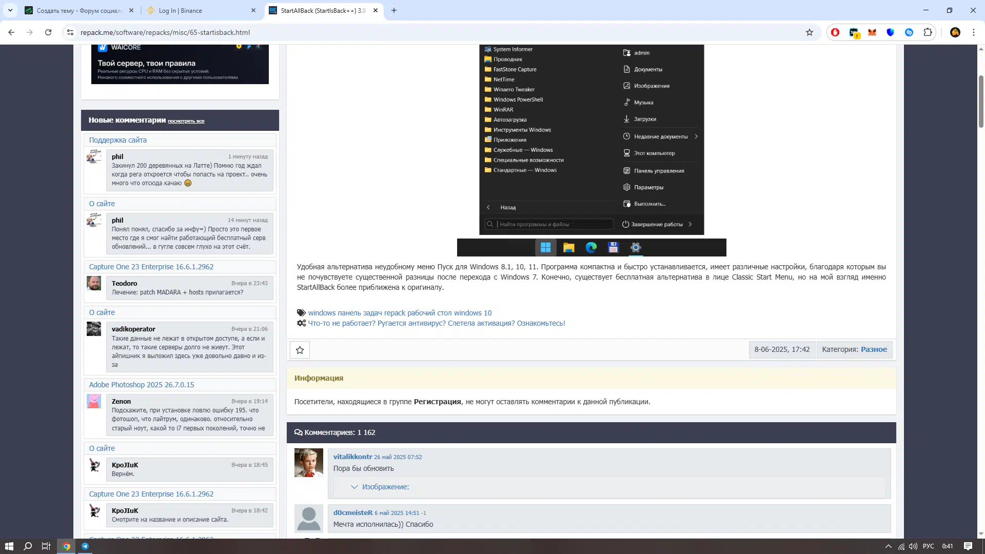985x554 pixels.
Task: Open Task View on the taskbar
Action: 46,546
